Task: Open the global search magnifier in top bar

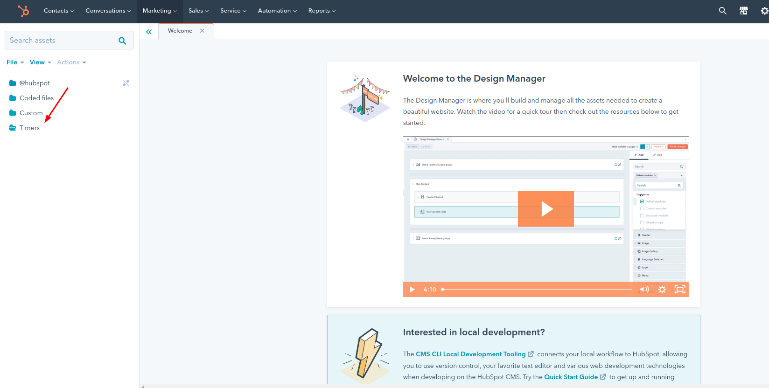Action: [722, 11]
